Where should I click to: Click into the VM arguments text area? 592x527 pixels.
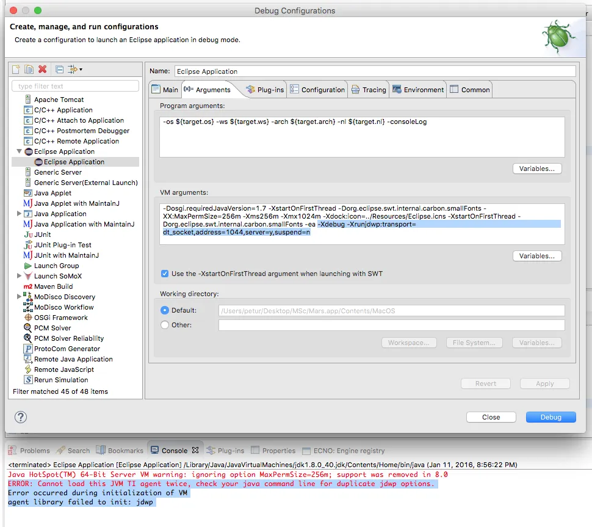362,224
